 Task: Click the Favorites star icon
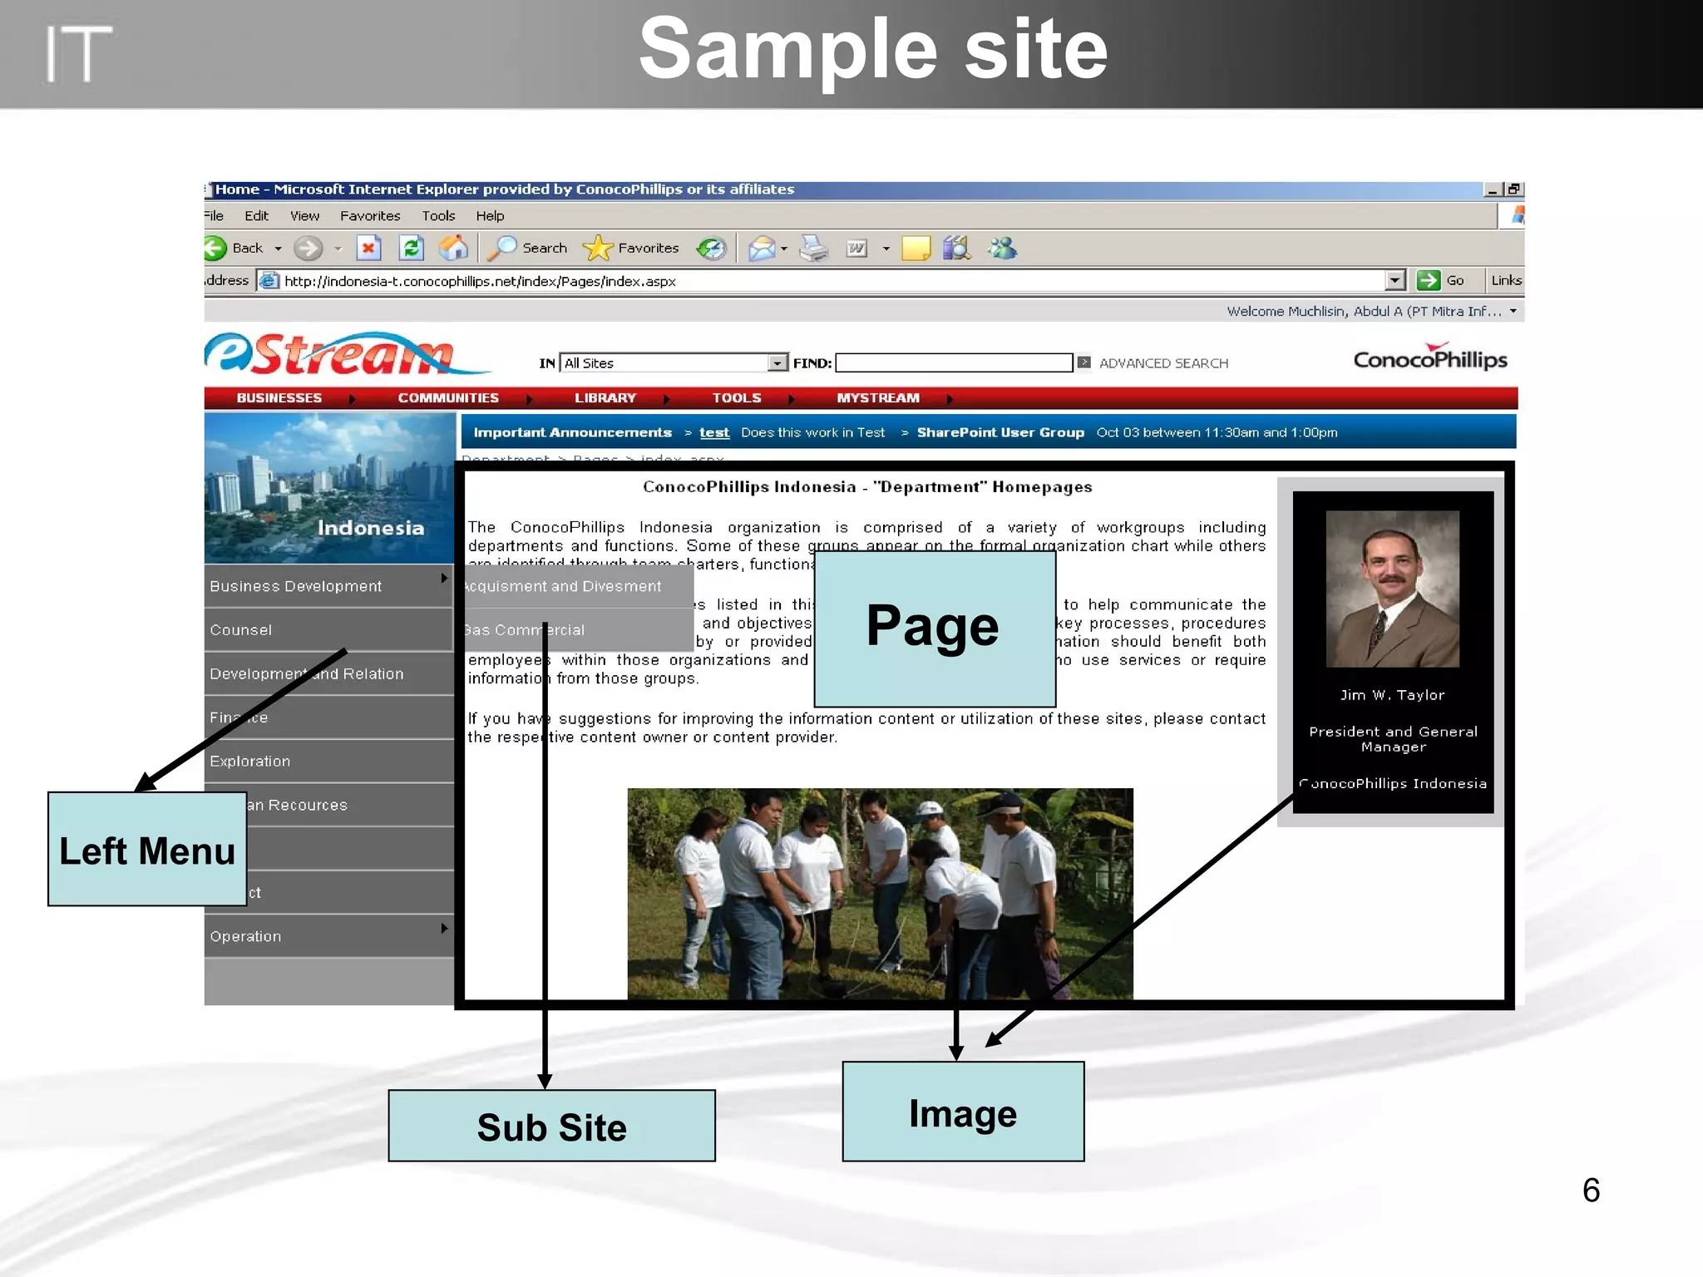tap(597, 248)
